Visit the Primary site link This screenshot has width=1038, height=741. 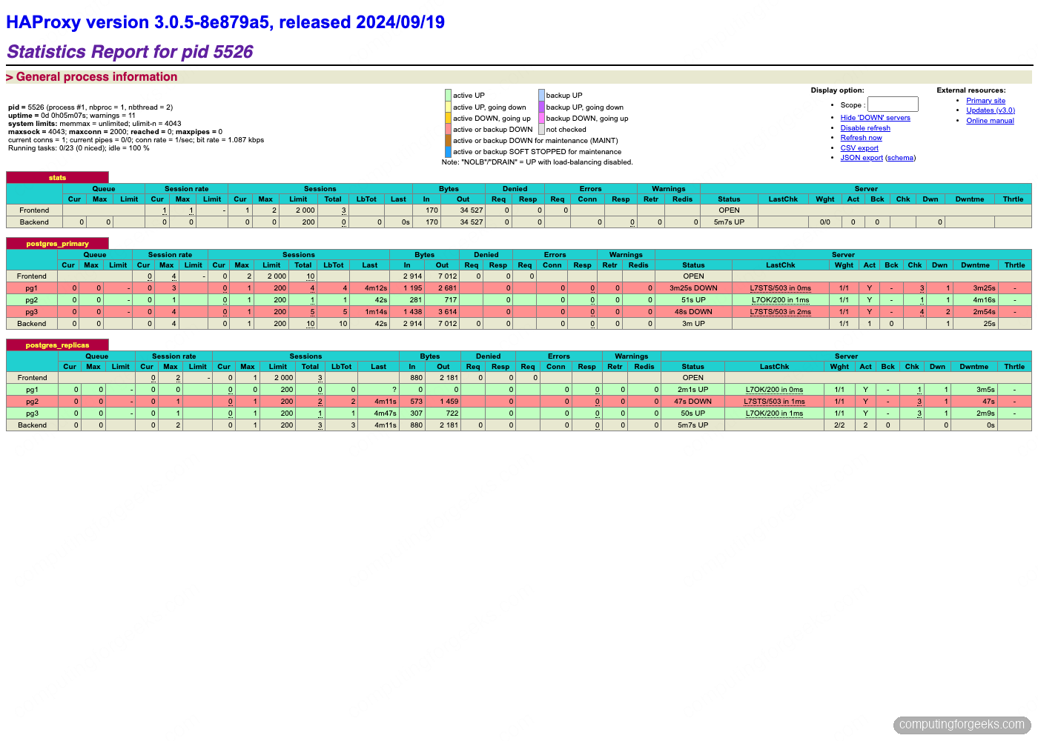985,101
